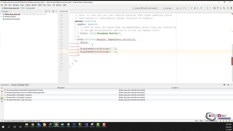
Task: Expand folded second DropdownButton<String> code
Action: coord(112,52)
